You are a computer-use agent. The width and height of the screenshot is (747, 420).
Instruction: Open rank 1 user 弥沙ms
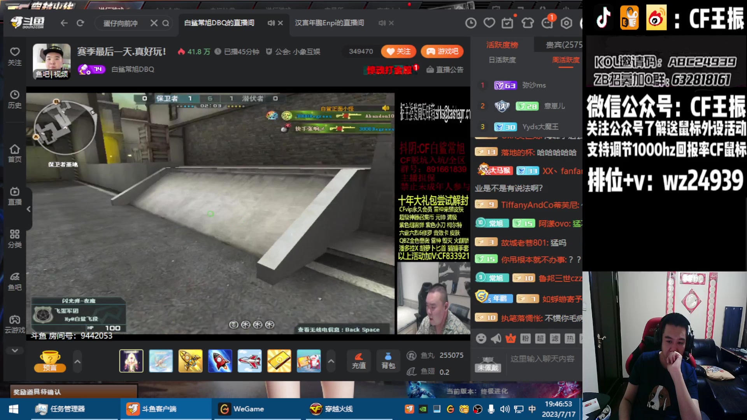click(x=534, y=85)
